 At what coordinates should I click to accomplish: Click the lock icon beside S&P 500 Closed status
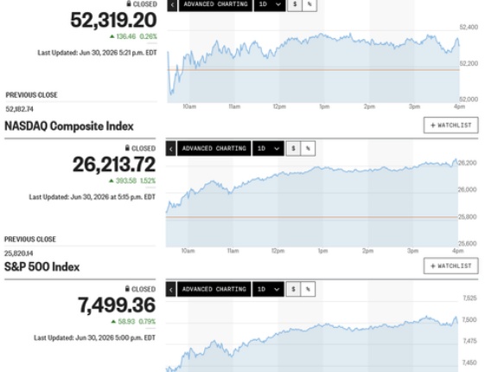[x=127, y=288]
